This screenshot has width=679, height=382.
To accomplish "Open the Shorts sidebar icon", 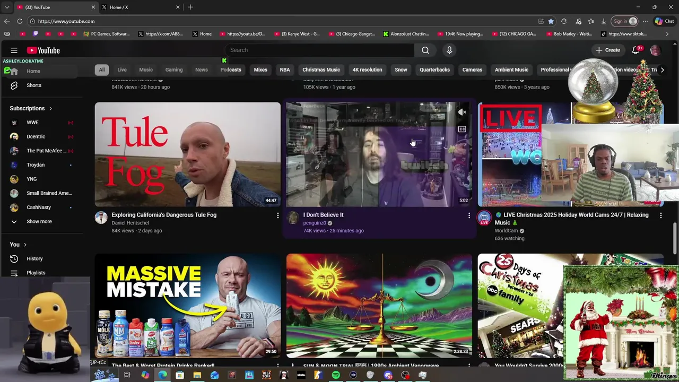I will (x=14, y=85).
